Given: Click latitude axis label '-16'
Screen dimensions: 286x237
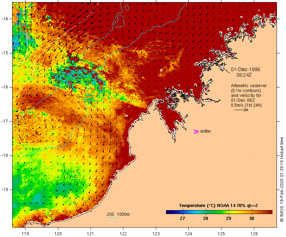Looking at the screenshot, I should [x=4, y=87].
